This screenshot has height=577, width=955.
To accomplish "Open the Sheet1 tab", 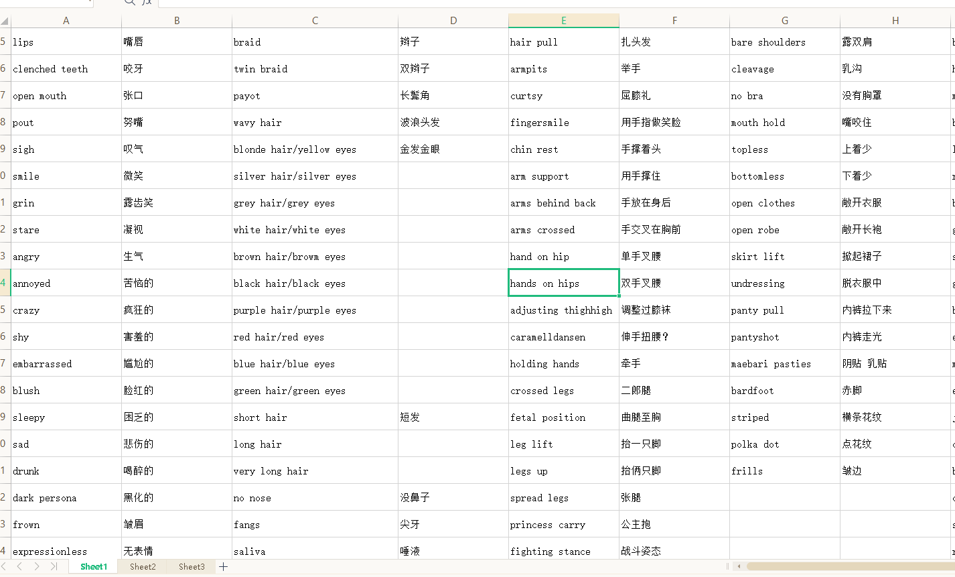I will [94, 567].
